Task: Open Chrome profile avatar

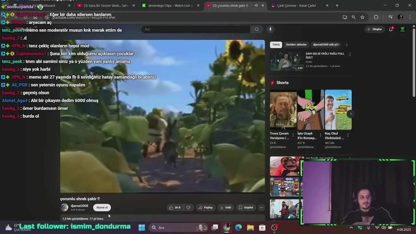Action: pos(400,17)
